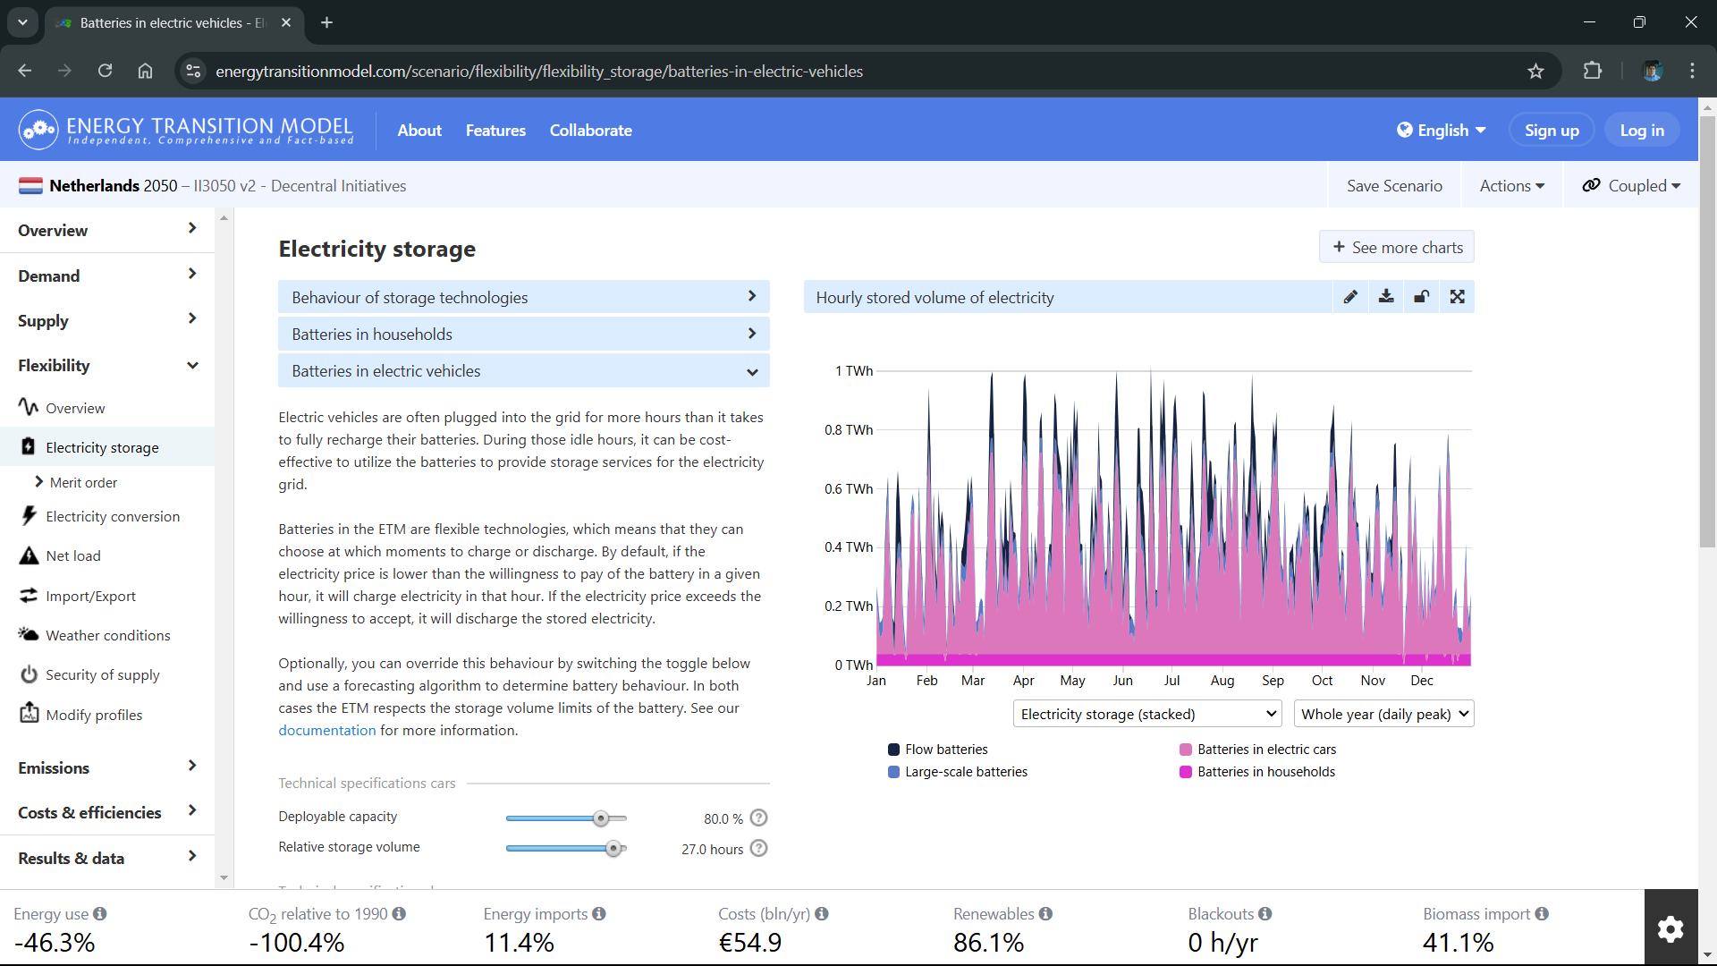Click help icon next to Relative storage volume
1717x966 pixels.
click(x=759, y=848)
